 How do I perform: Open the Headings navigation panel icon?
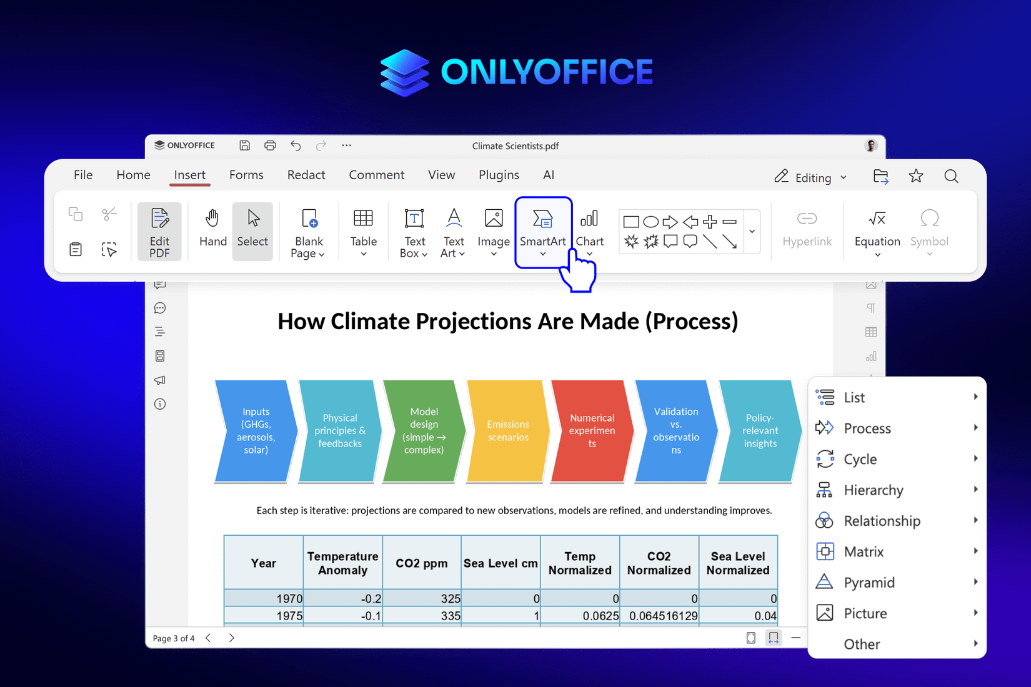click(160, 332)
